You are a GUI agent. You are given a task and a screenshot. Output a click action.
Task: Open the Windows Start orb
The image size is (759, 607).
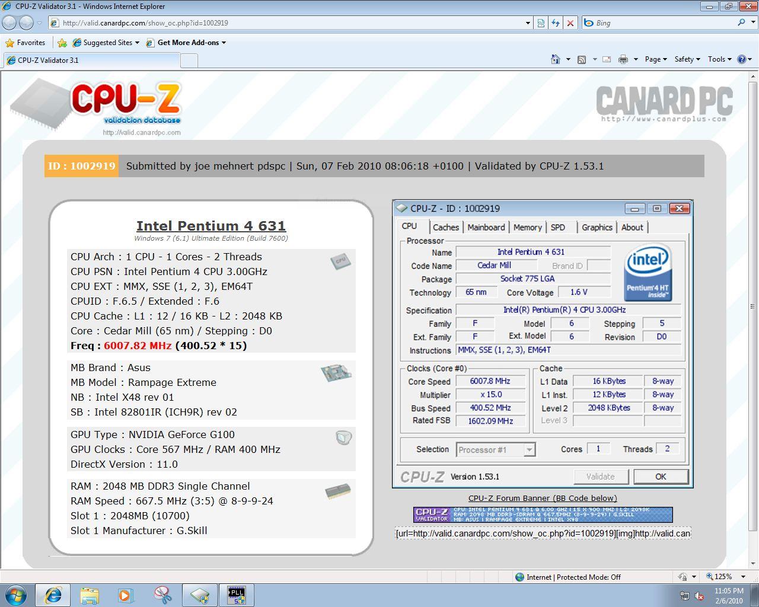(x=15, y=595)
